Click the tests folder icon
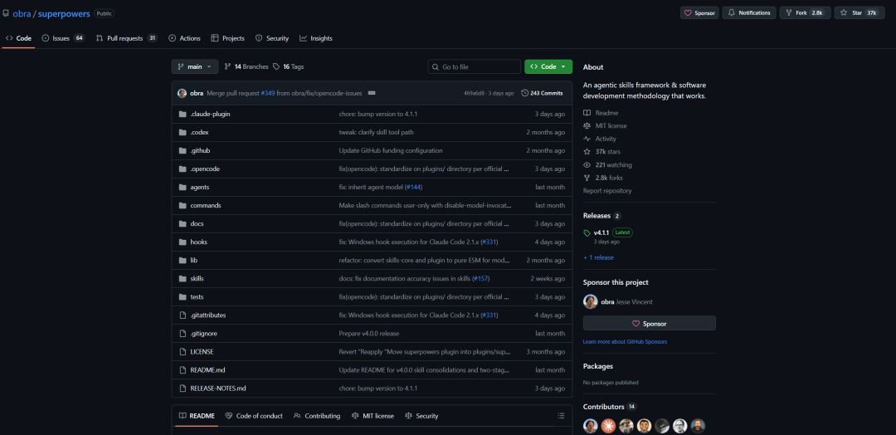The width and height of the screenshot is (896, 435). click(183, 296)
